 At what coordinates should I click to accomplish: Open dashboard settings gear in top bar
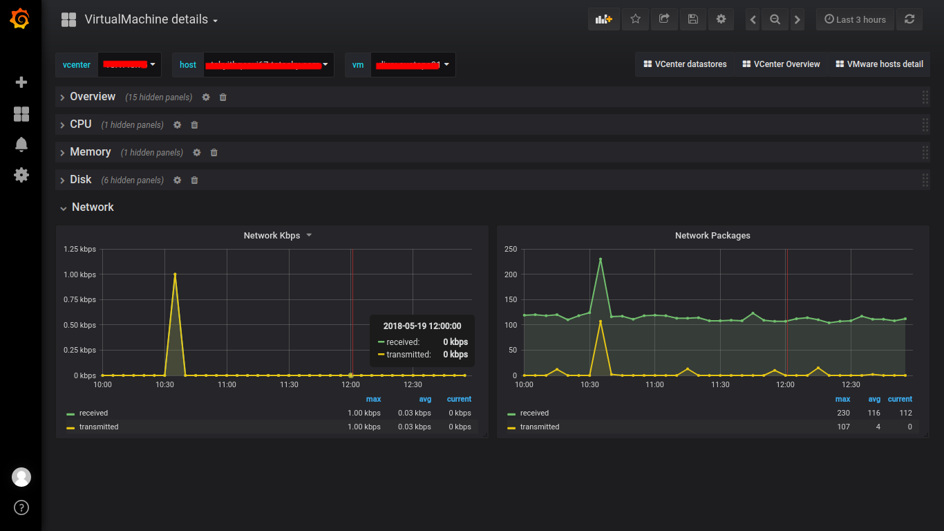click(721, 19)
